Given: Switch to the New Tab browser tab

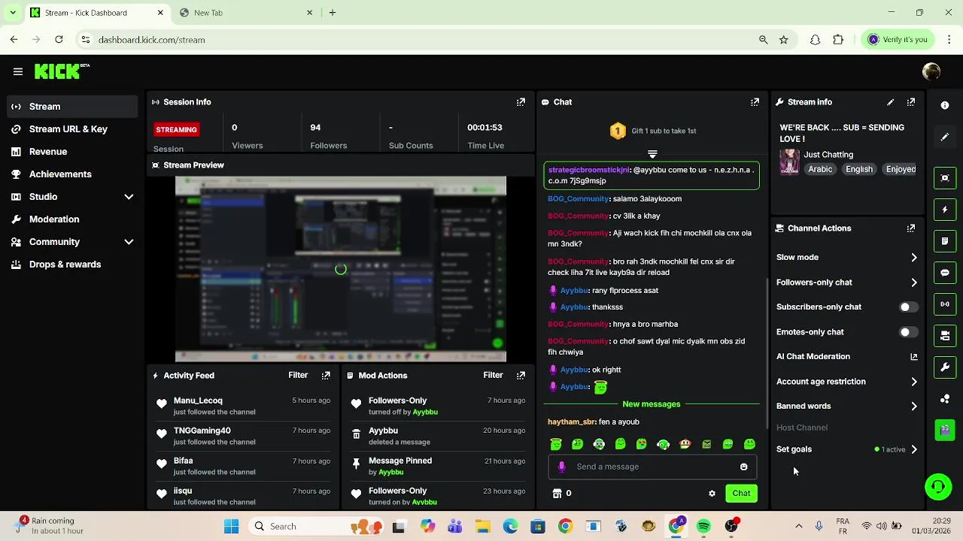Looking at the screenshot, I should click(247, 13).
